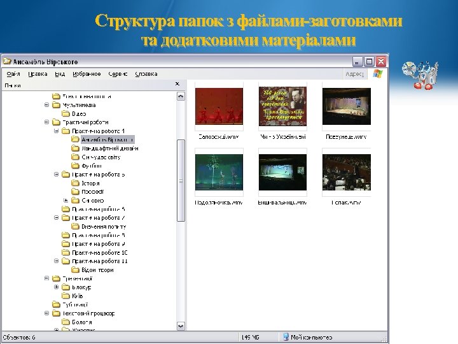Screen dimensions: 458x344
Task: Click the Футбол folder icon
Action: [x=75, y=166]
